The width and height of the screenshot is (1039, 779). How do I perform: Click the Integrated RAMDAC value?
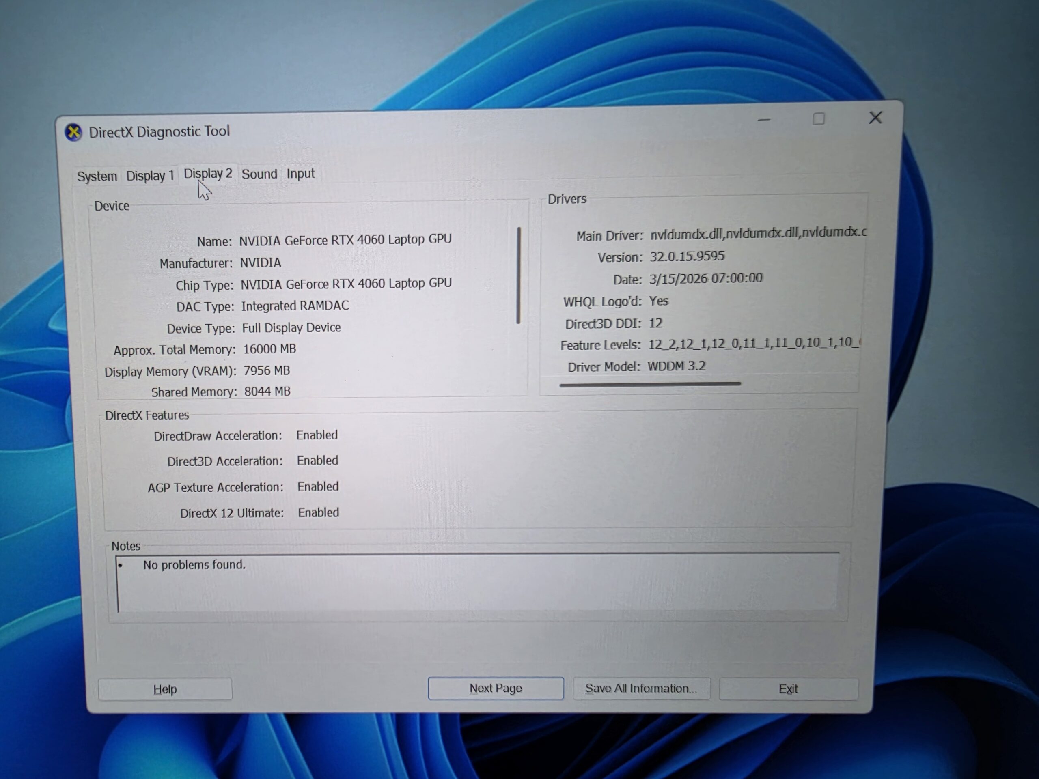(295, 306)
